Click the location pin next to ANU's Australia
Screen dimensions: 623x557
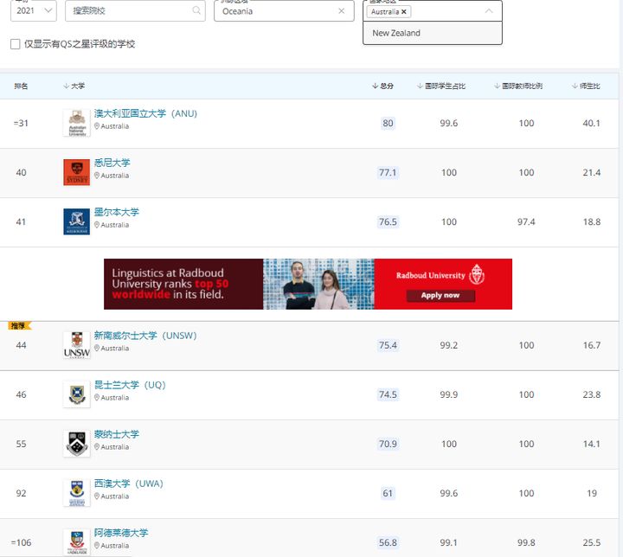tap(97, 126)
